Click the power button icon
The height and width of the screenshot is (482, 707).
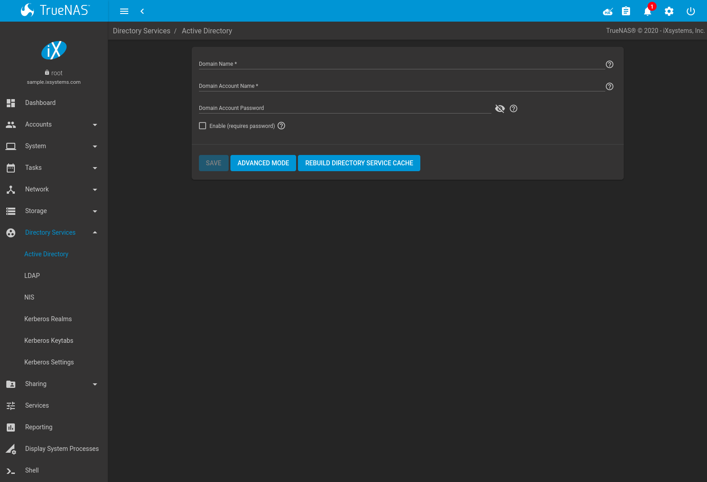point(691,11)
